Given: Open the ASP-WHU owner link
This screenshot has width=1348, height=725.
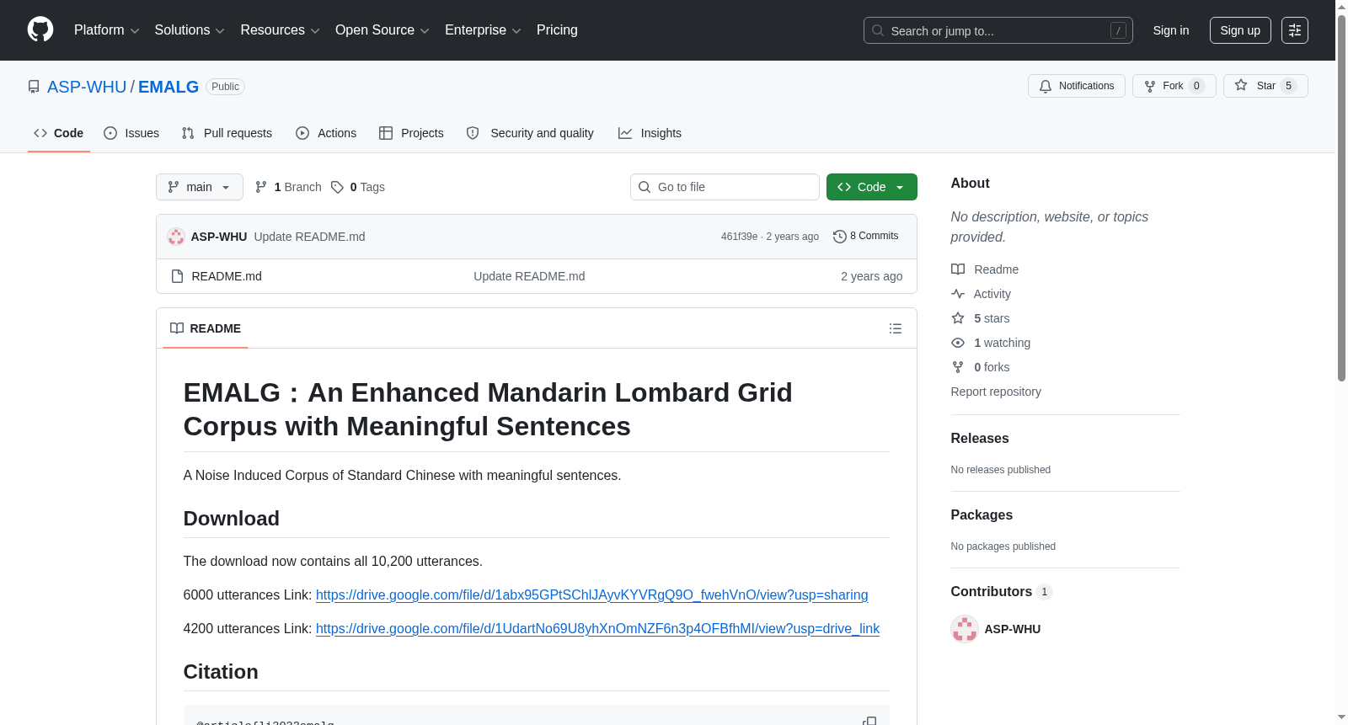Looking at the screenshot, I should [87, 87].
